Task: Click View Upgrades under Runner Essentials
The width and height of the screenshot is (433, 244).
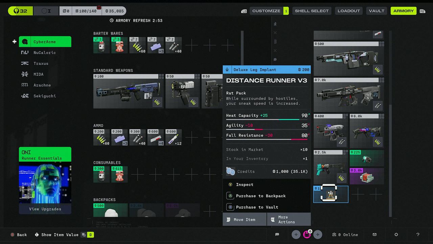Action: click(45, 209)
